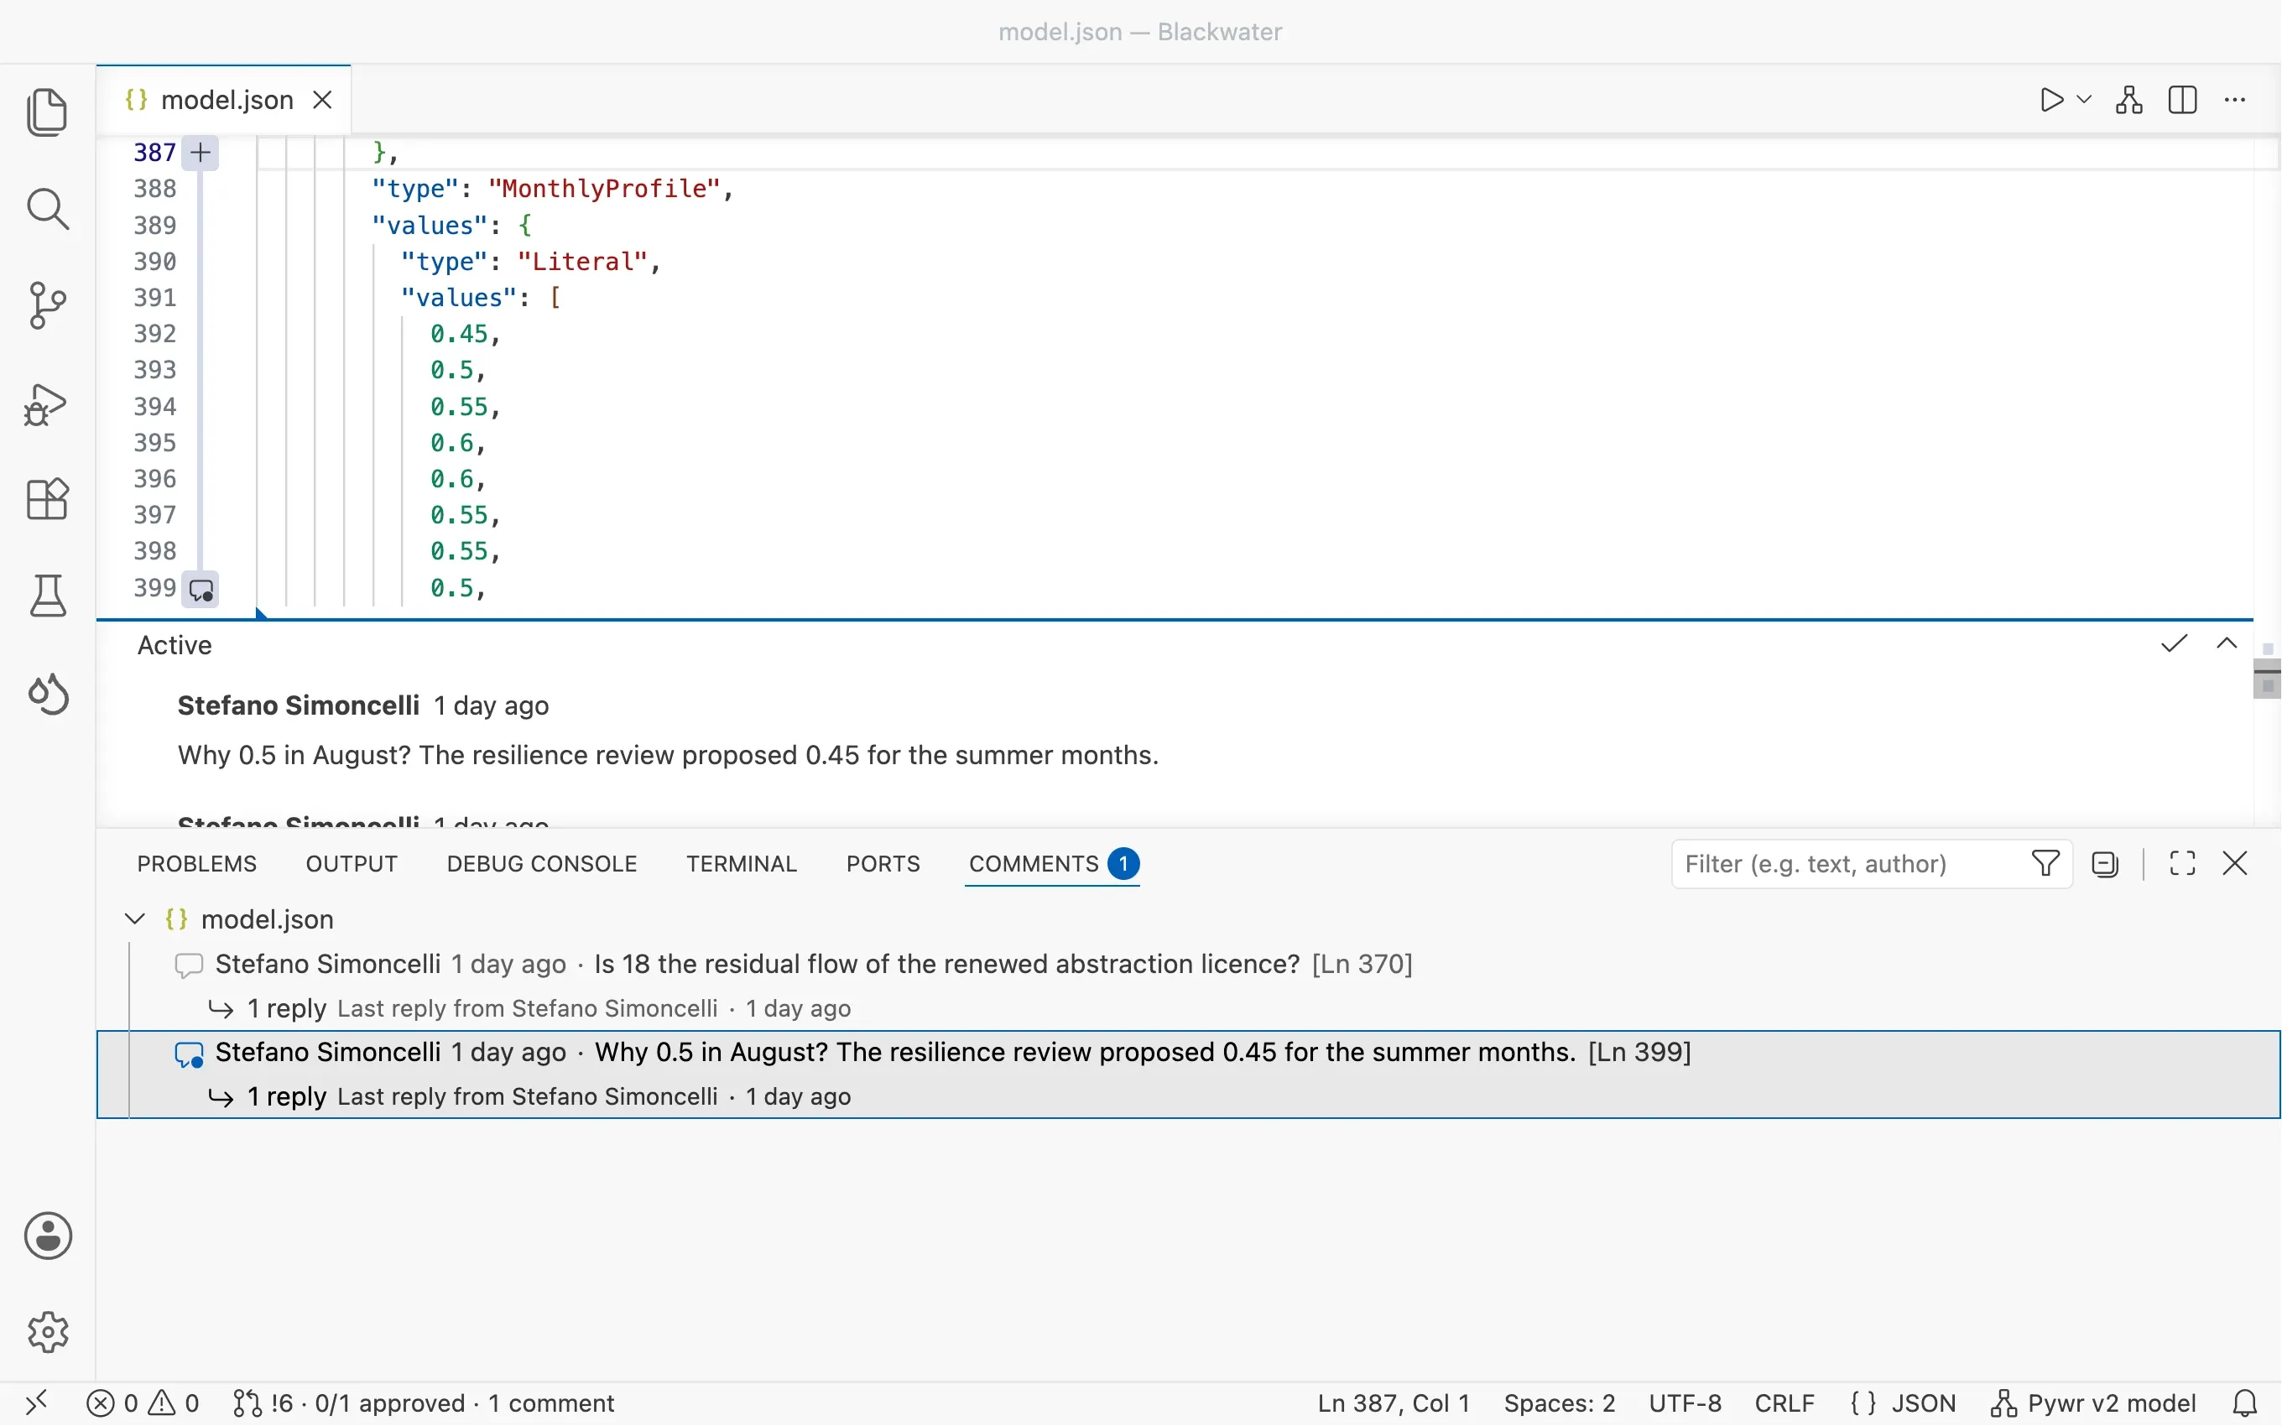Select the abstraction licence comment on Ln 370
Image resolution: width=2282 pixels, height=1426 pixels.
(1188, 986)
